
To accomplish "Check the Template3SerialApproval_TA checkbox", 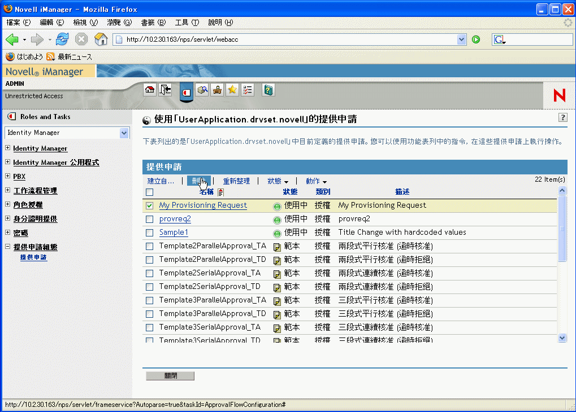I will 149,327.
